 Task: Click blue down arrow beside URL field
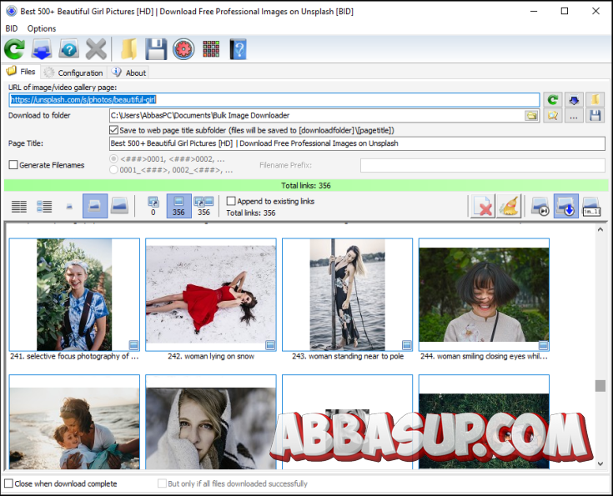[x=574, y=100]
